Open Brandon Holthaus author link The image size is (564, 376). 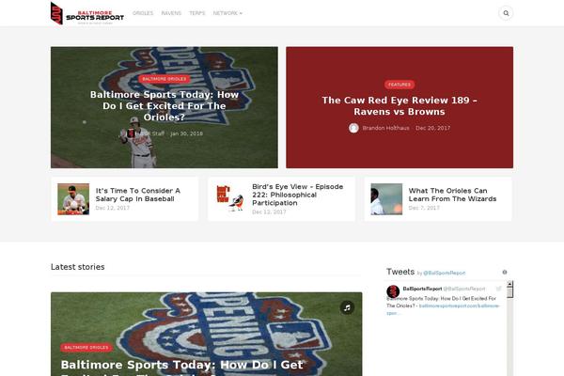pyautogui.click(x=385, y=128)
